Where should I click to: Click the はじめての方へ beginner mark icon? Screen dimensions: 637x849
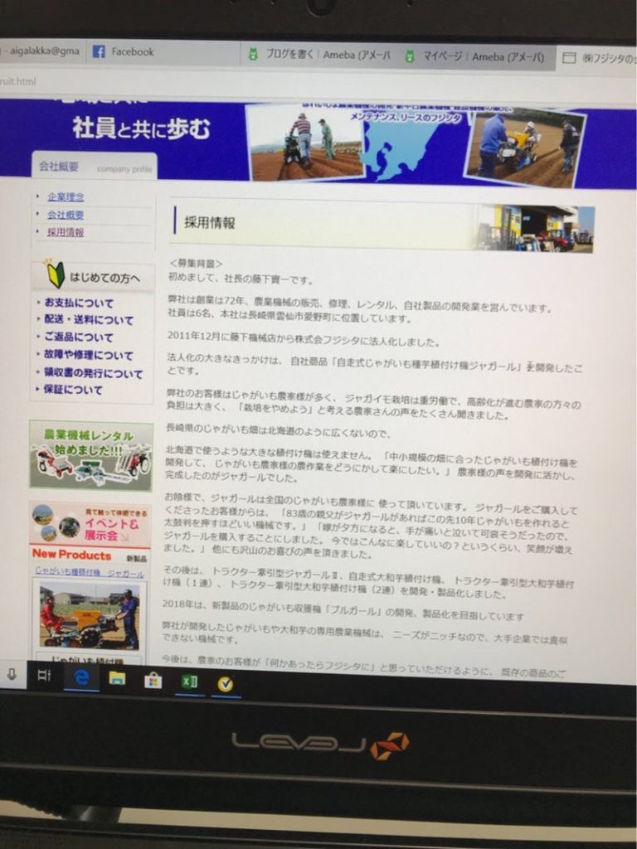pyautogui.click(x=56, y=274)
